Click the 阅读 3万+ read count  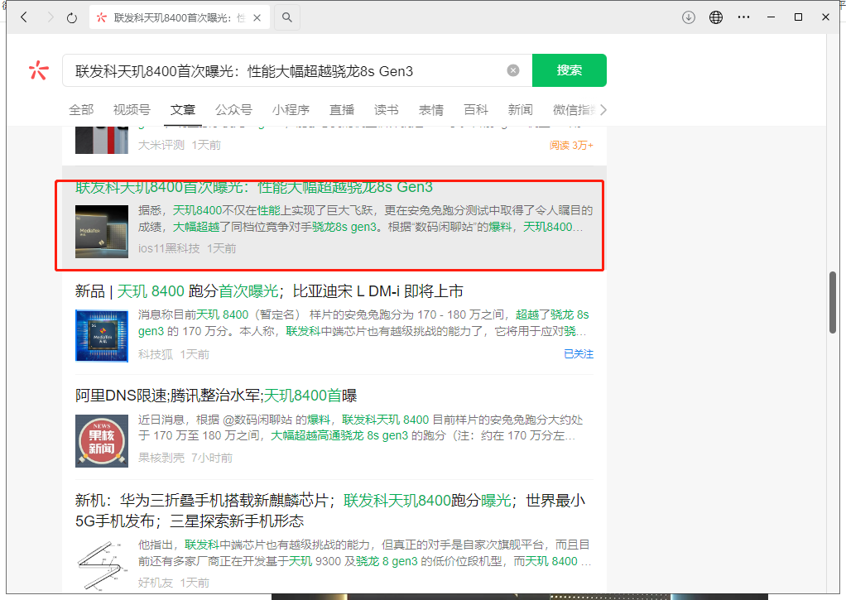pos(571,145)
